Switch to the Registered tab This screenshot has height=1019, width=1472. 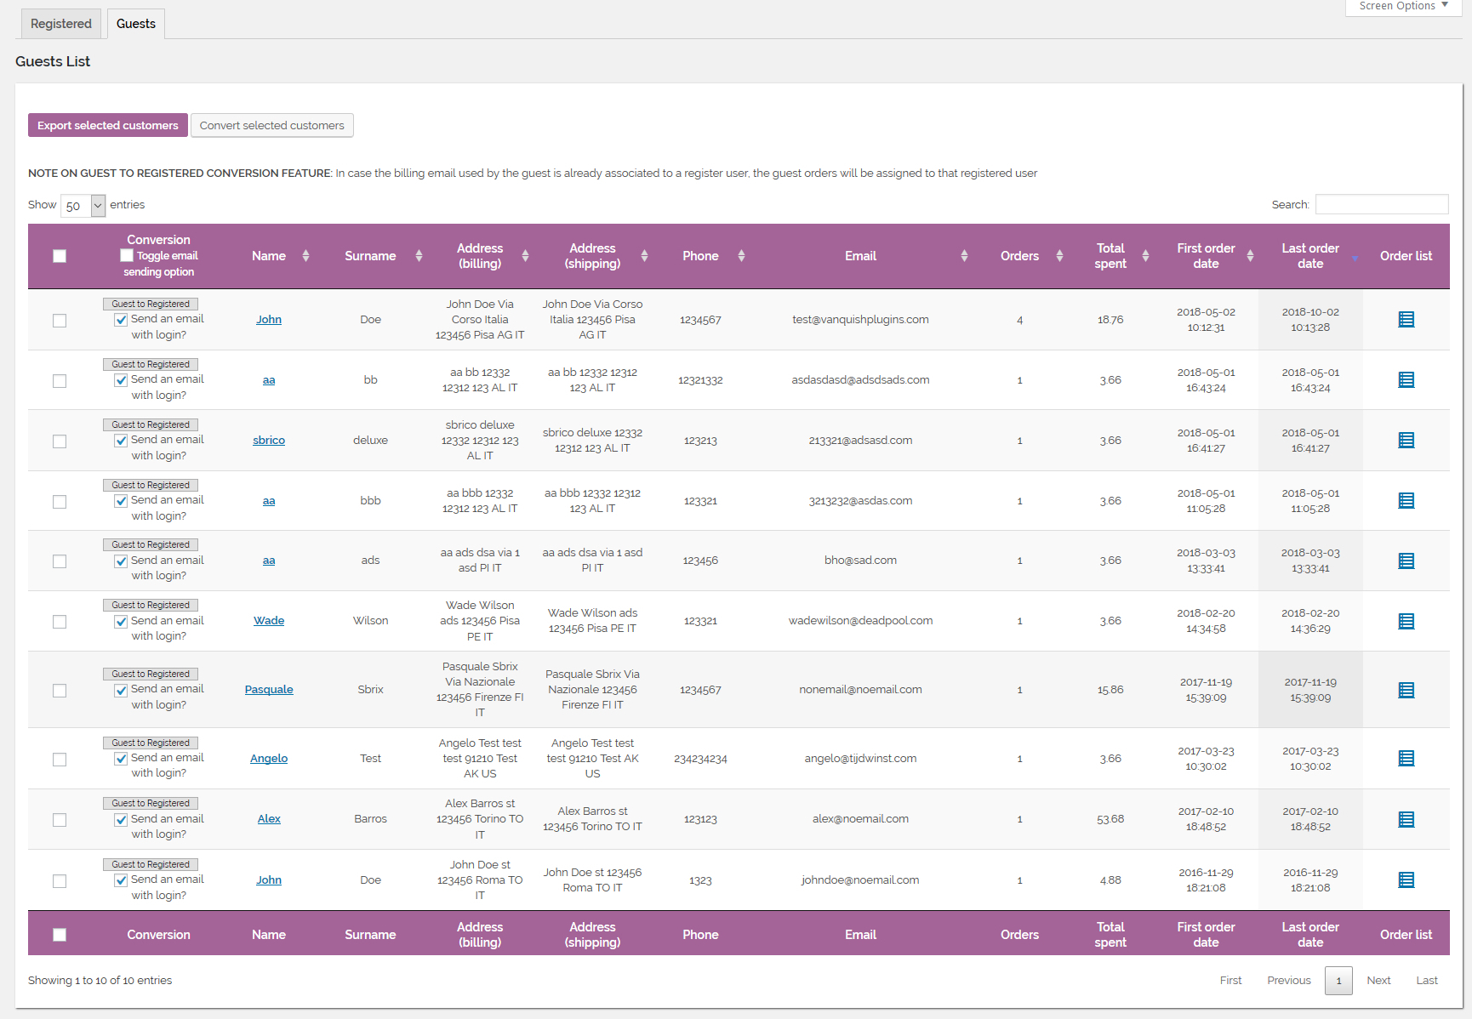coord(60,24)
